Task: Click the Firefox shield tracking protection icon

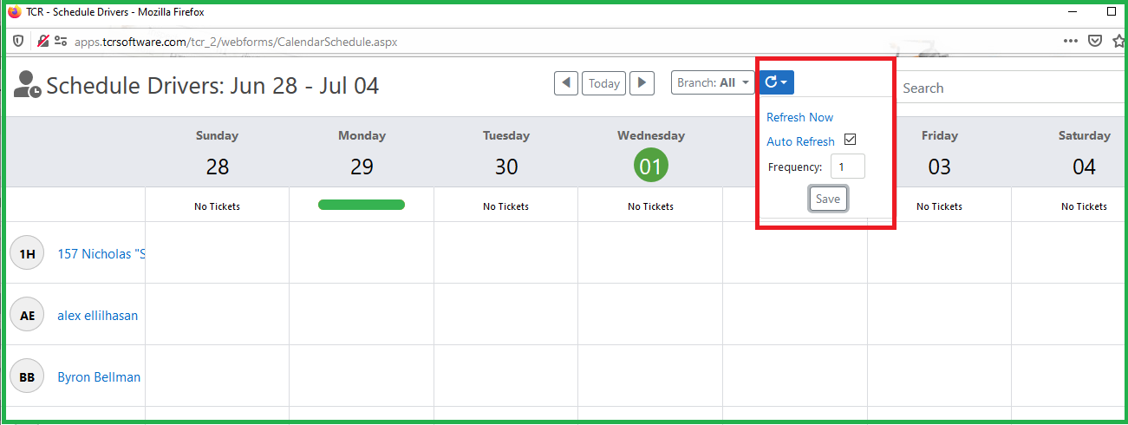Action: (x=17, y=41)
